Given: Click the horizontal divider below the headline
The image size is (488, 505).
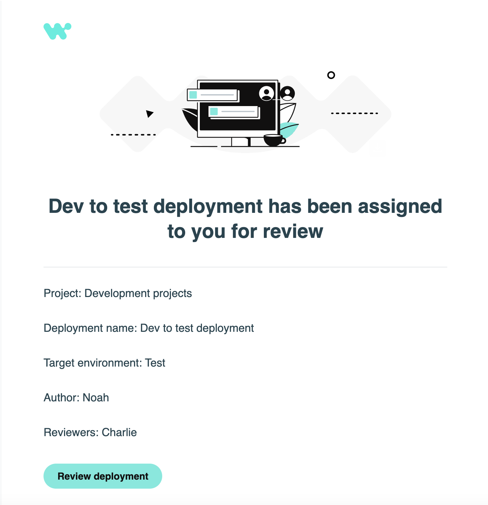Looking at the screenshot, I should (245, 267).
